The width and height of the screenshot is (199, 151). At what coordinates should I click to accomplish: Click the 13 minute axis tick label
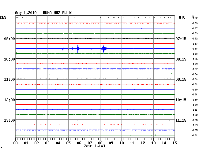click(x=153, y=143)
